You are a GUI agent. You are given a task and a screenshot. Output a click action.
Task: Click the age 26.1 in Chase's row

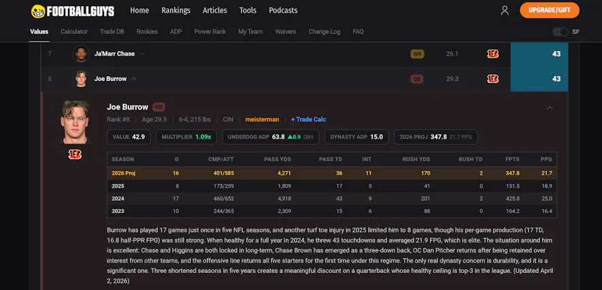tap(452, 54)
